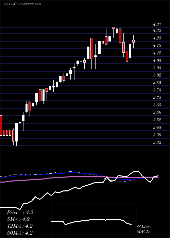The height and width of the screenshot is (238, 170).
Task: Click the 3.78 price axis label
Action: tap(157, 90)
